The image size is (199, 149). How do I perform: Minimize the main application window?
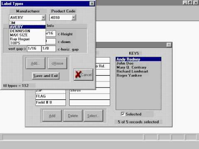pyautogui.click(x=185, y=2)
